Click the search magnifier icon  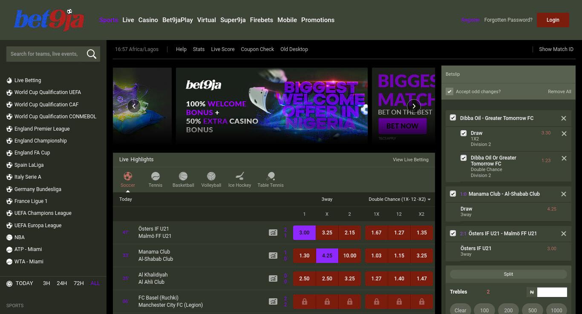91,54
